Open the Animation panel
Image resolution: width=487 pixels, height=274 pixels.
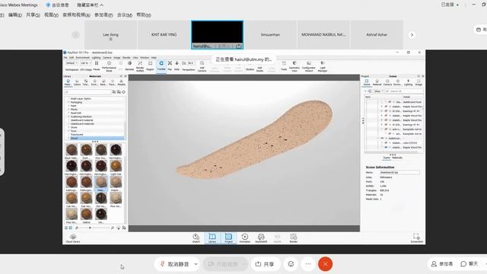[x=245, y=238]
